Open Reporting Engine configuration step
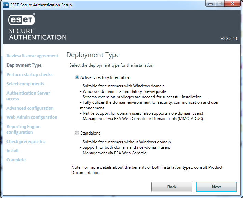Viewport: 243px width, 198px height. coord(23,129)
